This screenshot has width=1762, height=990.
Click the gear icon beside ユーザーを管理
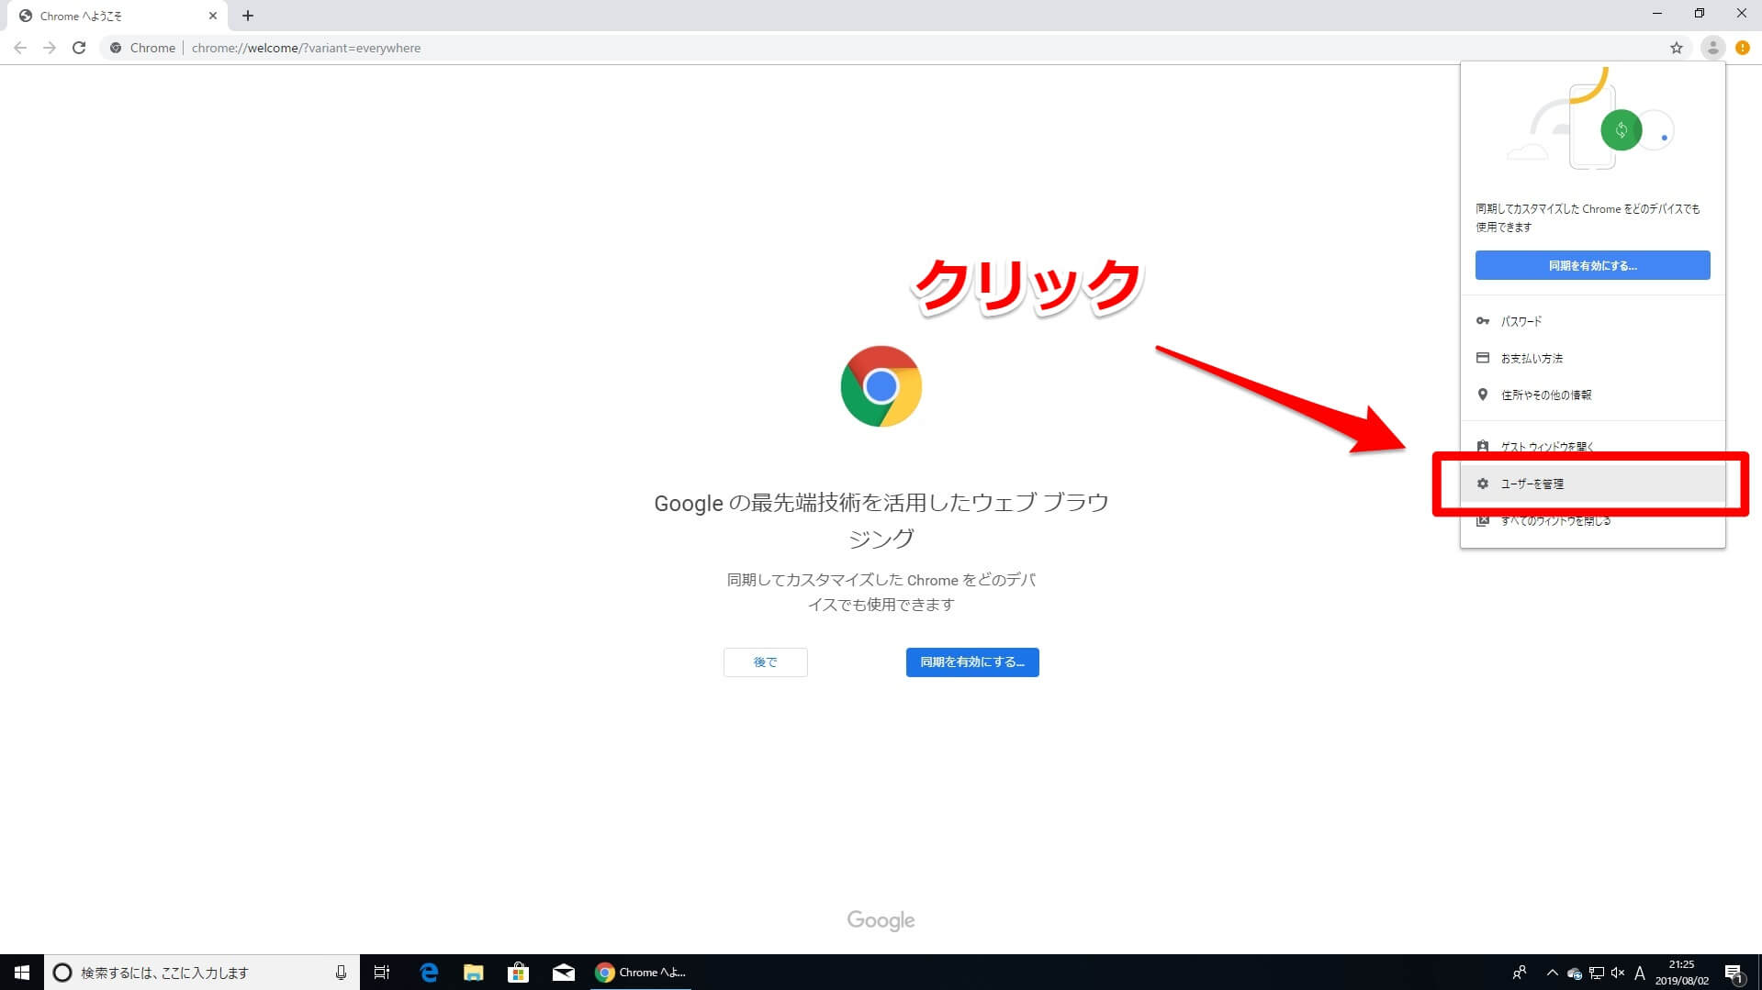[1482, 484]
